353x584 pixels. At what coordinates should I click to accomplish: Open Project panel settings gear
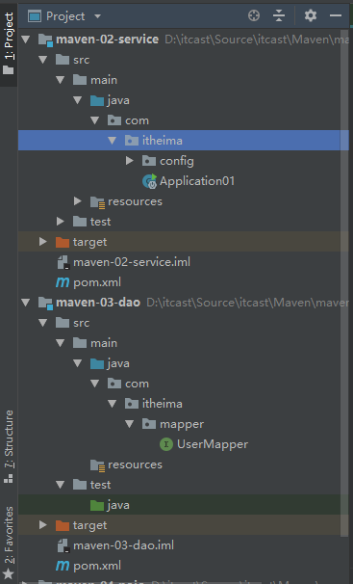coord(311,15)
